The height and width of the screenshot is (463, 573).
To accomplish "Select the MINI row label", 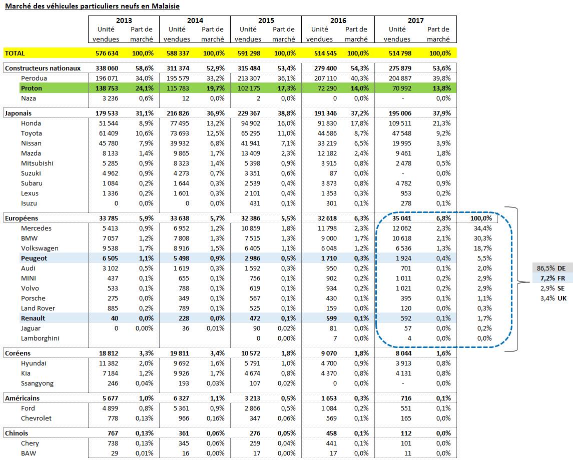I will tap(29, 278).
